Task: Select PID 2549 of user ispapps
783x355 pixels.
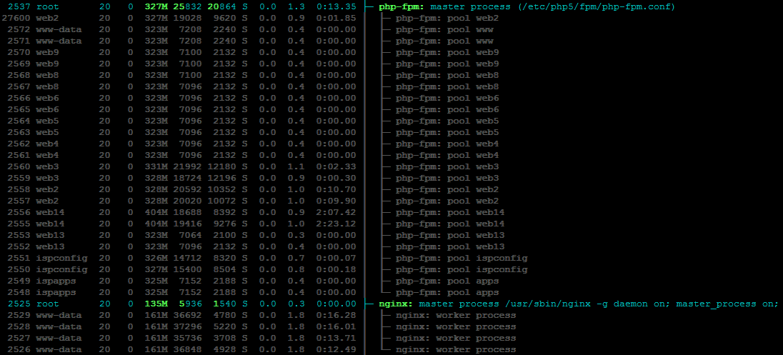Action: [x=19, y=281]
